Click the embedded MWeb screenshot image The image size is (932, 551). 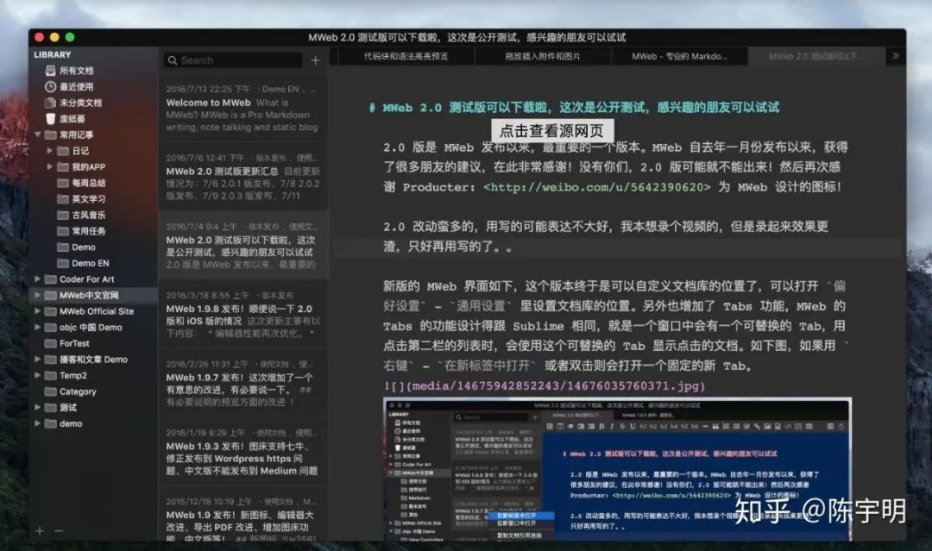click(617, 469)
